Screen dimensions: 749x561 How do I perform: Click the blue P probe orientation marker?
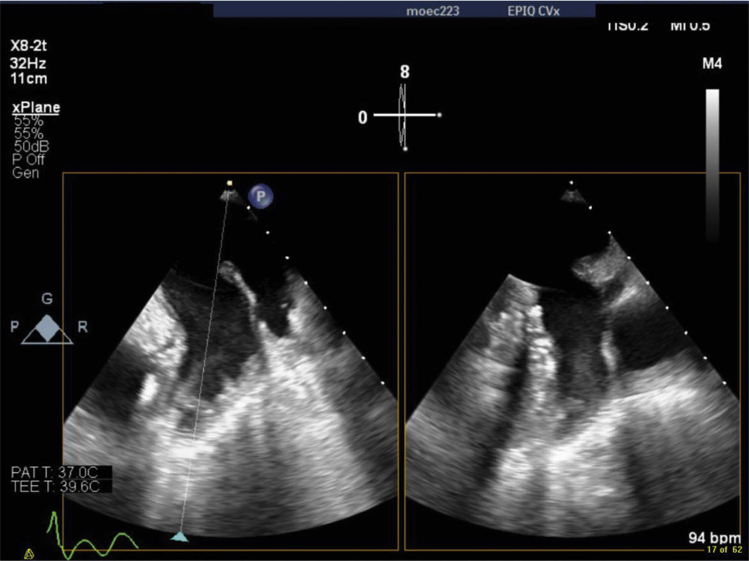261,196
